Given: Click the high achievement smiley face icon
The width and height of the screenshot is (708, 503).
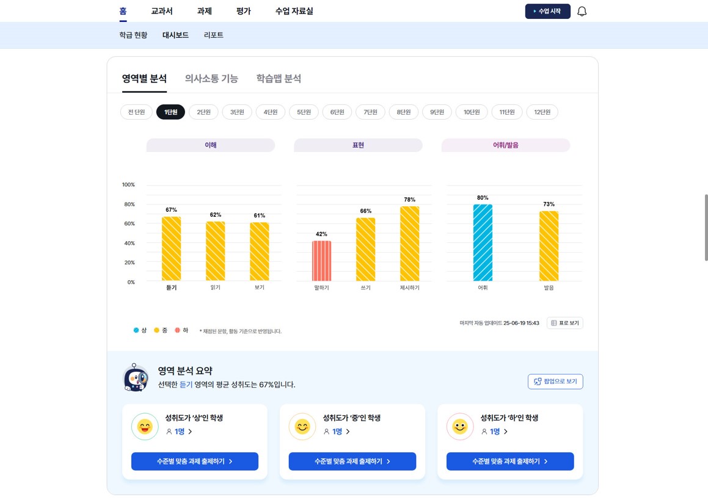Looking at the screenshot, I should tap(145, 426).
